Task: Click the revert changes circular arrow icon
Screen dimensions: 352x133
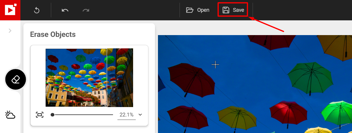Action: click(37, 10)
